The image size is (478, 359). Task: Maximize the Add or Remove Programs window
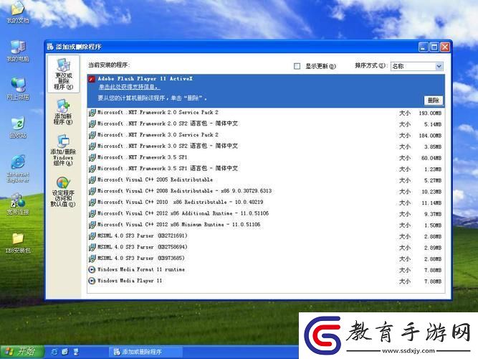coord(434,47)
